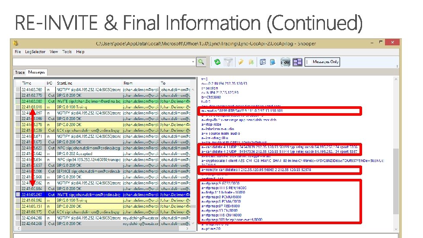Select the SIP/2.0 100 Trying row at 22:41:03.018
Viewport: 423px width, 238px height.
(x=103, y=107)
